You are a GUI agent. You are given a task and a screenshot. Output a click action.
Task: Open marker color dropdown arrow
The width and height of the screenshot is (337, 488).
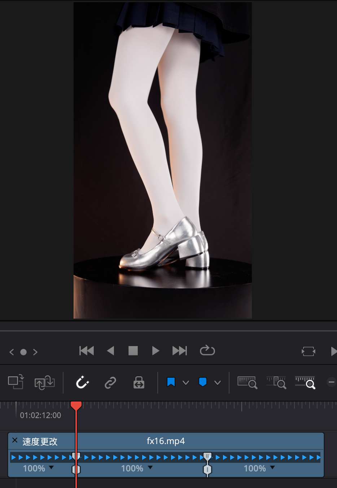tap(218, 383)
